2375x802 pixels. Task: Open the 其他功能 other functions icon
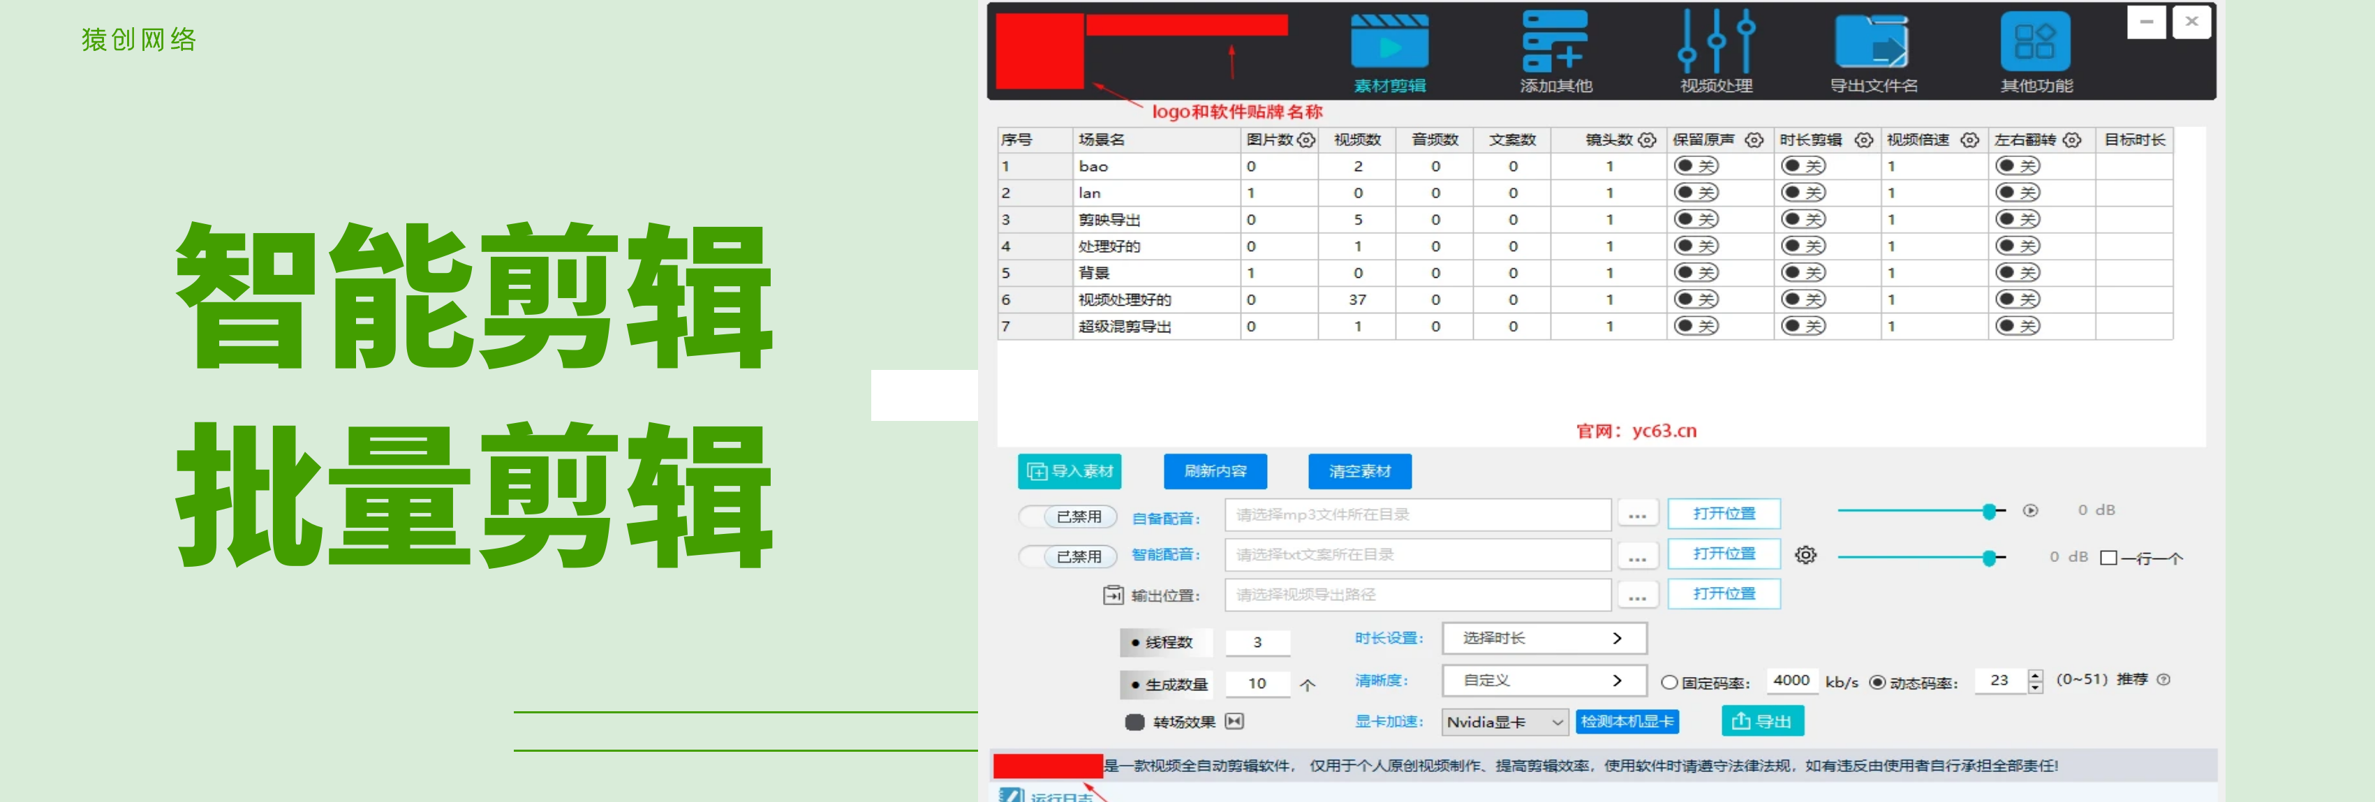pos(2036,52)
